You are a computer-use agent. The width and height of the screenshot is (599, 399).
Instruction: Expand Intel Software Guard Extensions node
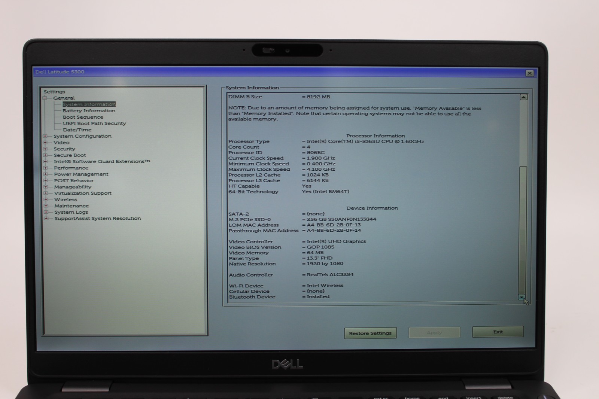46,162
